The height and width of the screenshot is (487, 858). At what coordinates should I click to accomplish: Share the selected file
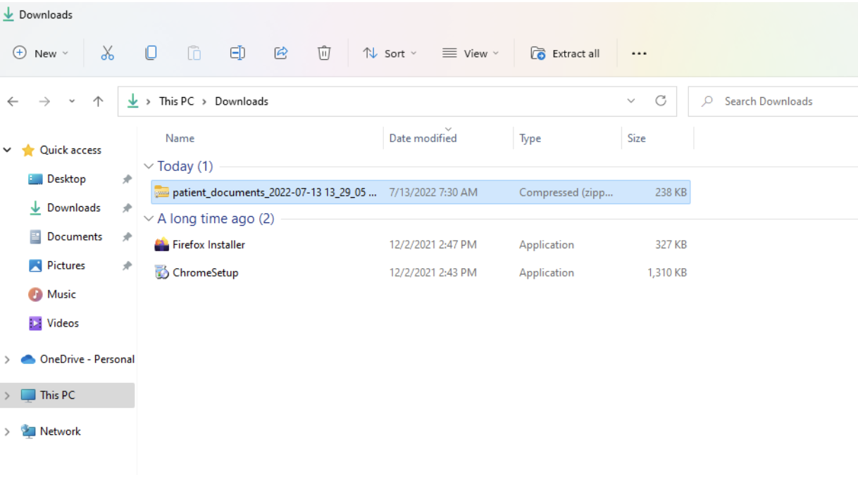tap(280, 53)
